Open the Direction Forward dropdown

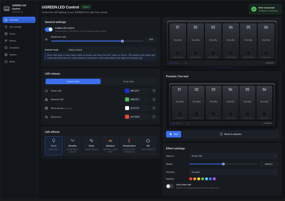point(233,172)
